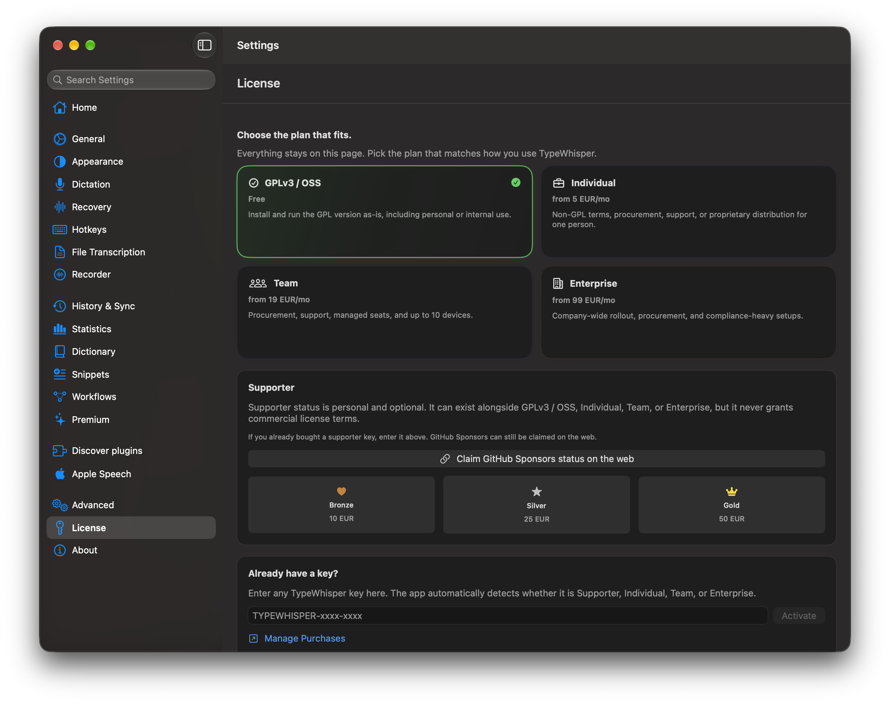Pick the Gold 50 EUR supporter tier
890x704 pixels.
tap(731, 504)
